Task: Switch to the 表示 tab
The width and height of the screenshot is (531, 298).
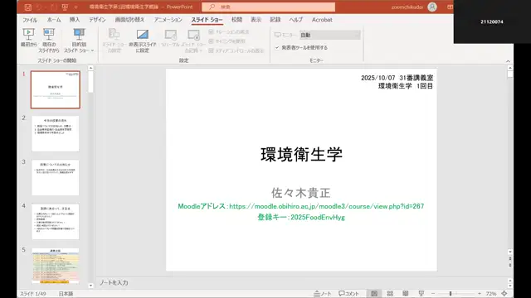Action: (256, 20)
